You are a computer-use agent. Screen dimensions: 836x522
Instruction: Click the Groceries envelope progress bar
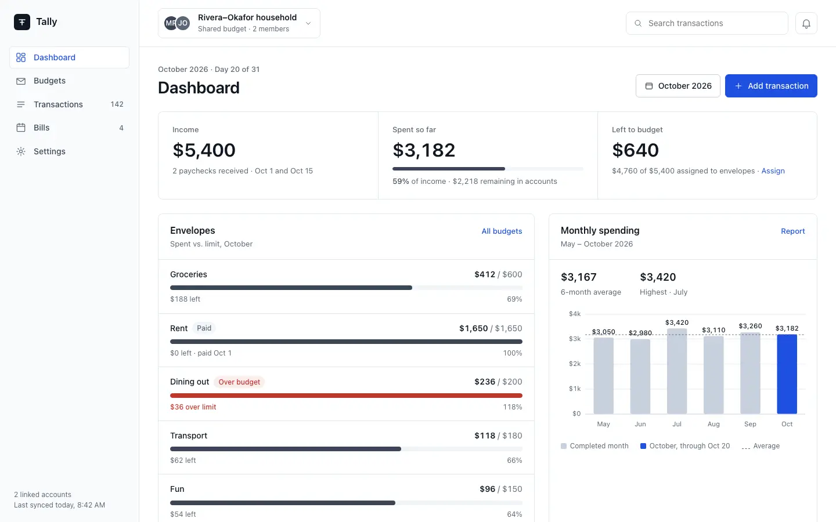(x=346, y=288)
